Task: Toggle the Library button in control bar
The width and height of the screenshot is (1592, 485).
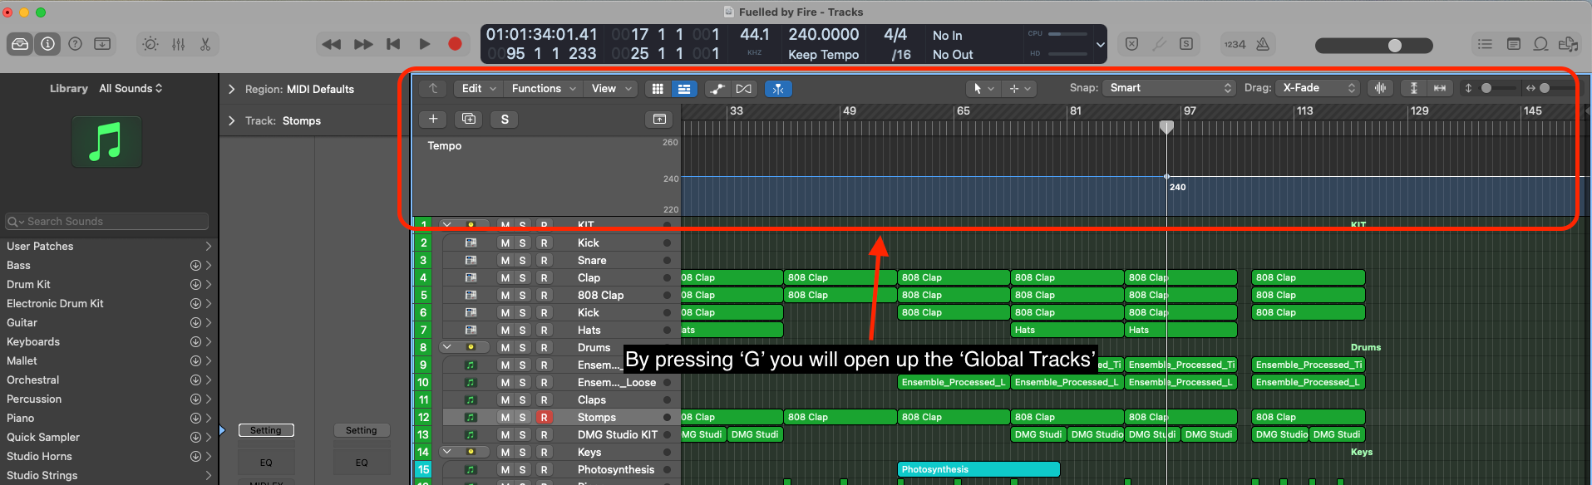Action: pos(20,44)
